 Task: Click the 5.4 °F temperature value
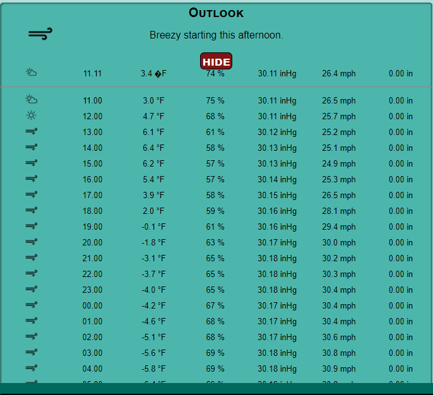point(153,179)
